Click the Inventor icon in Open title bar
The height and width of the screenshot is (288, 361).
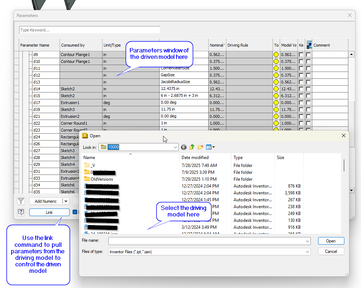coord(85,136)
